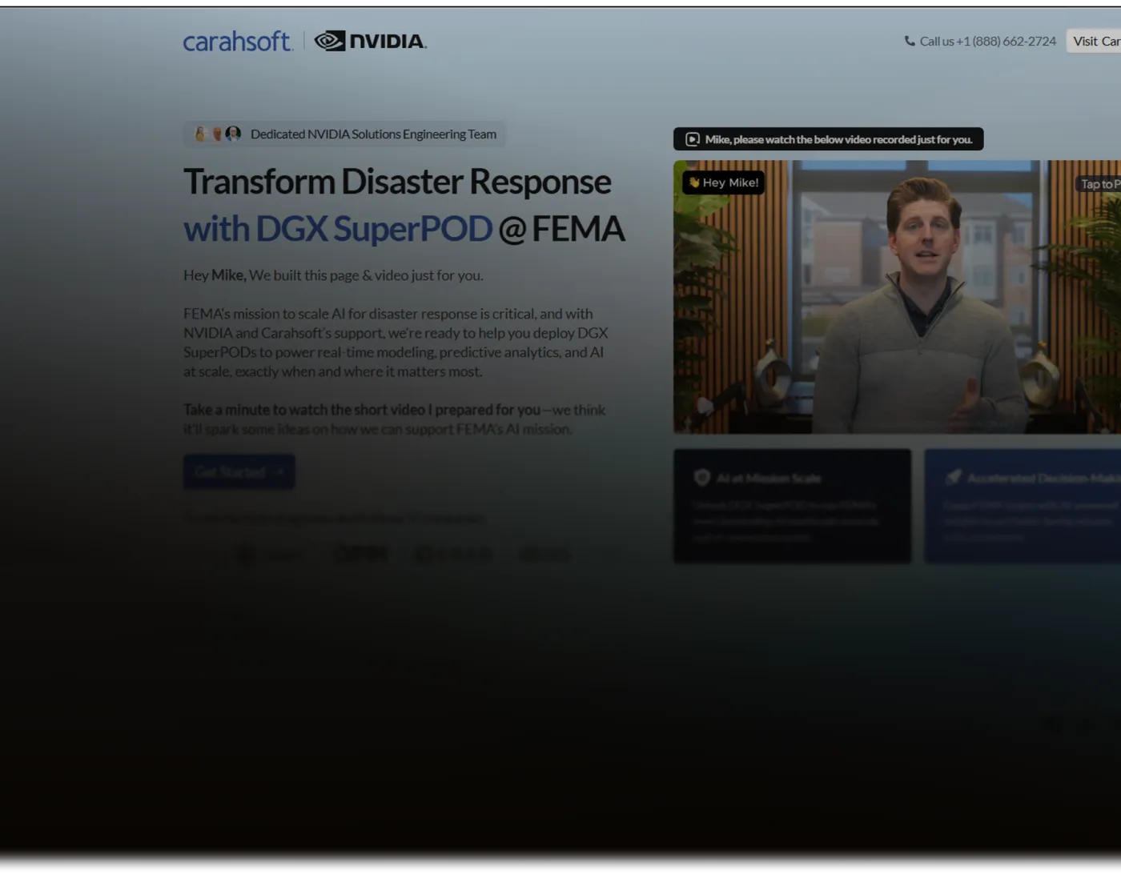The image size is (1121, 874).
Task: Click the 'Mike, please watch the below video' banner
Action: (828, 139)
